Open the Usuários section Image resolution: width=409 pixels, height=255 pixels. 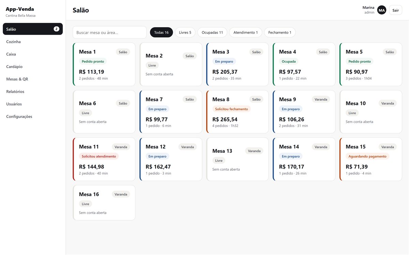tap(33, 104)
